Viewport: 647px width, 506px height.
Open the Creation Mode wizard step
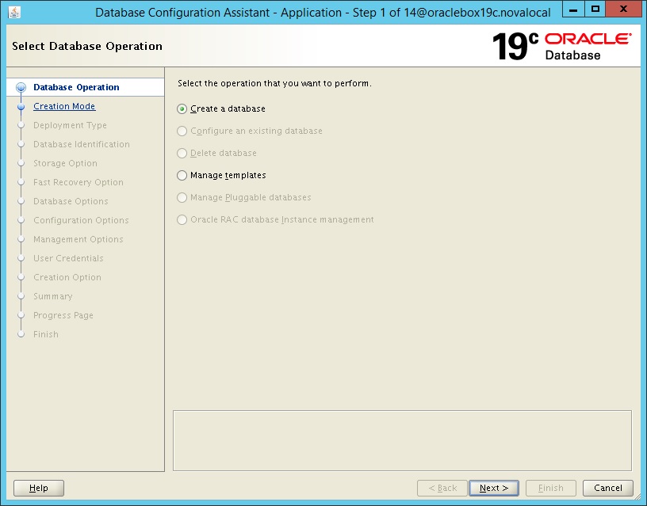(64, 106)
